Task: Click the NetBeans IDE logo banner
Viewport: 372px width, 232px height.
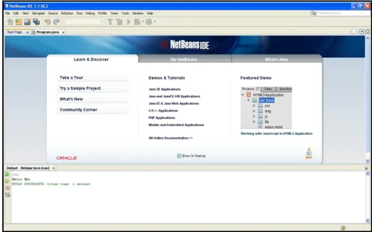Action: [x=185, y=44]
